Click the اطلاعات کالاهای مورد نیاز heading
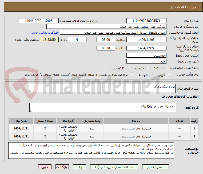The height and width of the screenshot is (174, 203). (x=179, y=97)
